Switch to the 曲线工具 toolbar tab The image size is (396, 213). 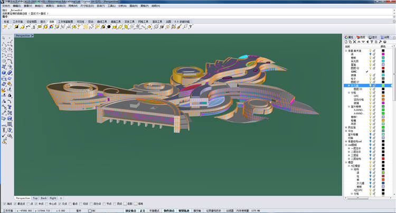pyautogui.click(x=102, y=22)
